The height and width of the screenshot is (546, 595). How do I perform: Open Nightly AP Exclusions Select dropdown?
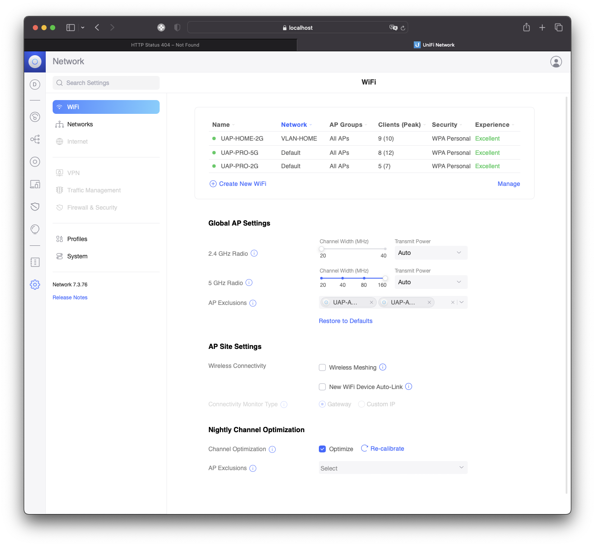393,468
